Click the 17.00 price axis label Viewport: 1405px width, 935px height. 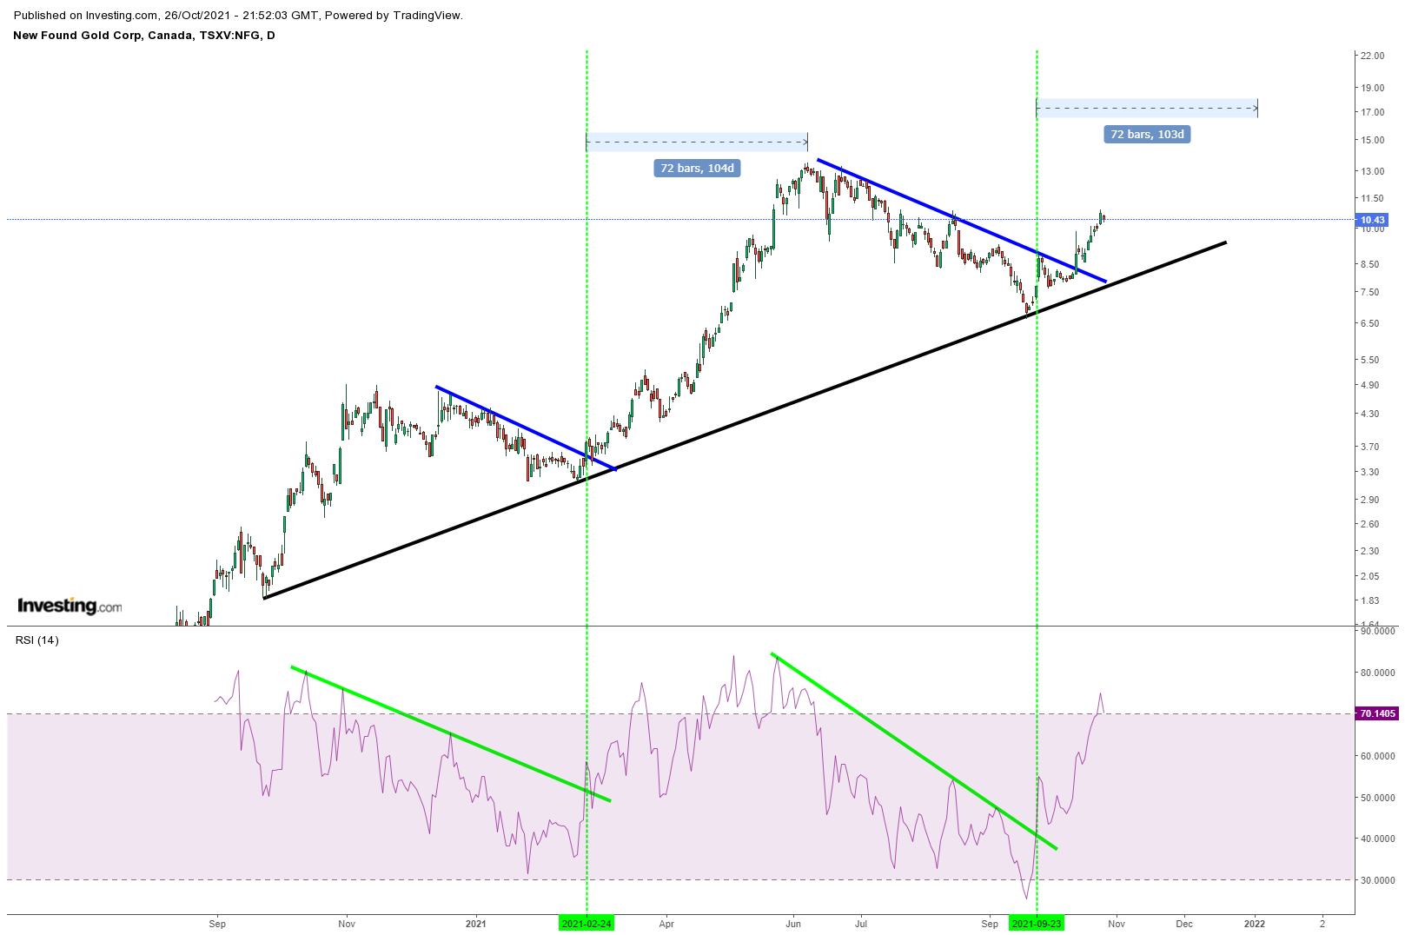pyautogui.click(x=1373, y=112)
